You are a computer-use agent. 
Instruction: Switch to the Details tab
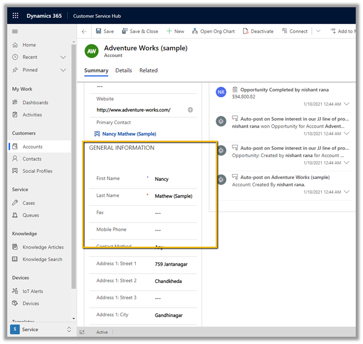coord(123,70)
